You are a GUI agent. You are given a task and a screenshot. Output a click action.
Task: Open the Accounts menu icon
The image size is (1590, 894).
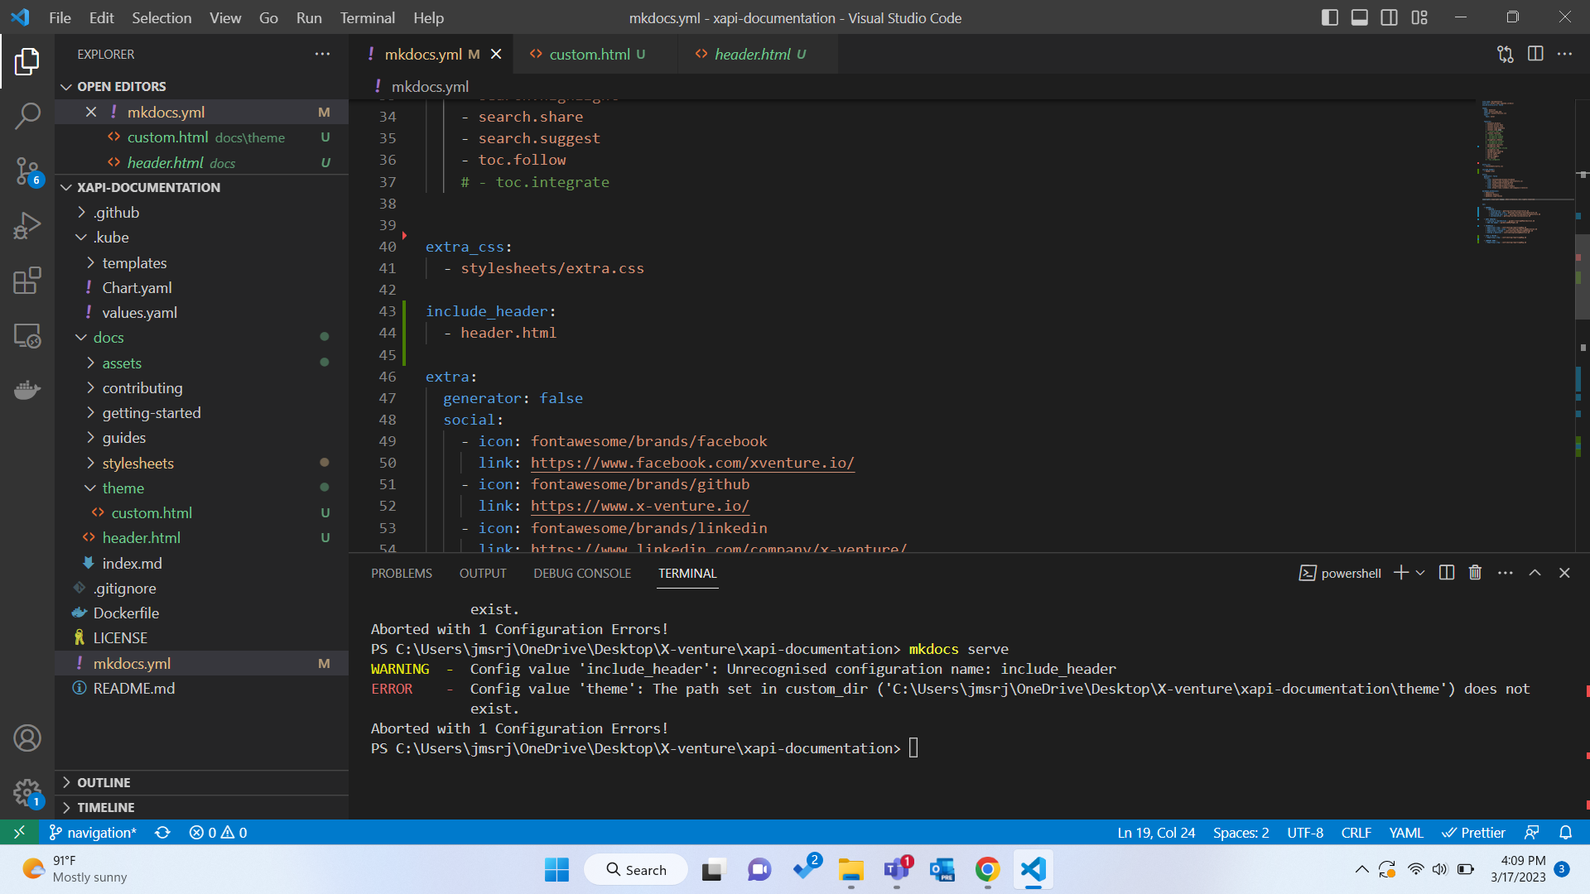pos(26,738)
